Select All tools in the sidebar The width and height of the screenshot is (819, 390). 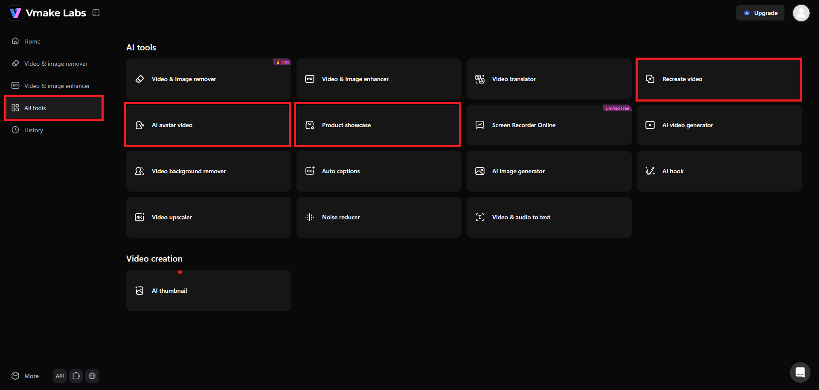coord(54,108)
